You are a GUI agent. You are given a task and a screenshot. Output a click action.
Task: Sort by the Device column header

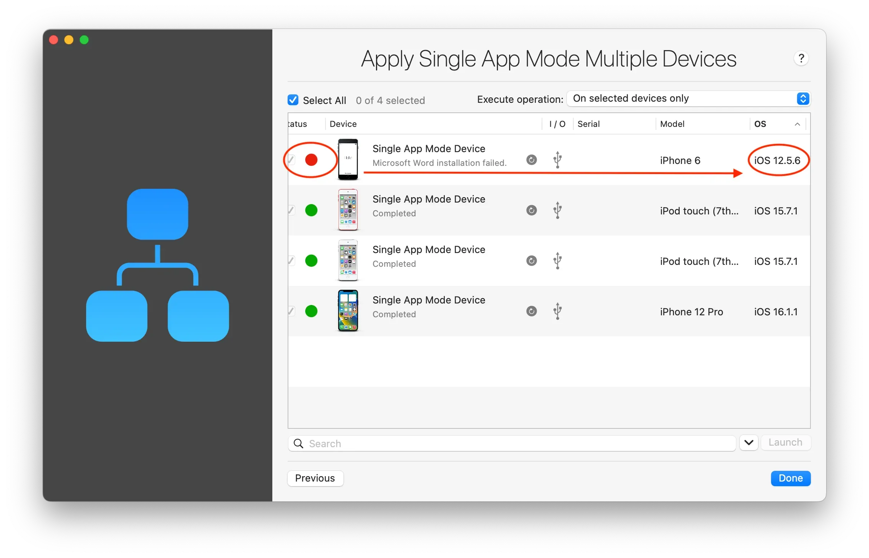tap(343, 124)
